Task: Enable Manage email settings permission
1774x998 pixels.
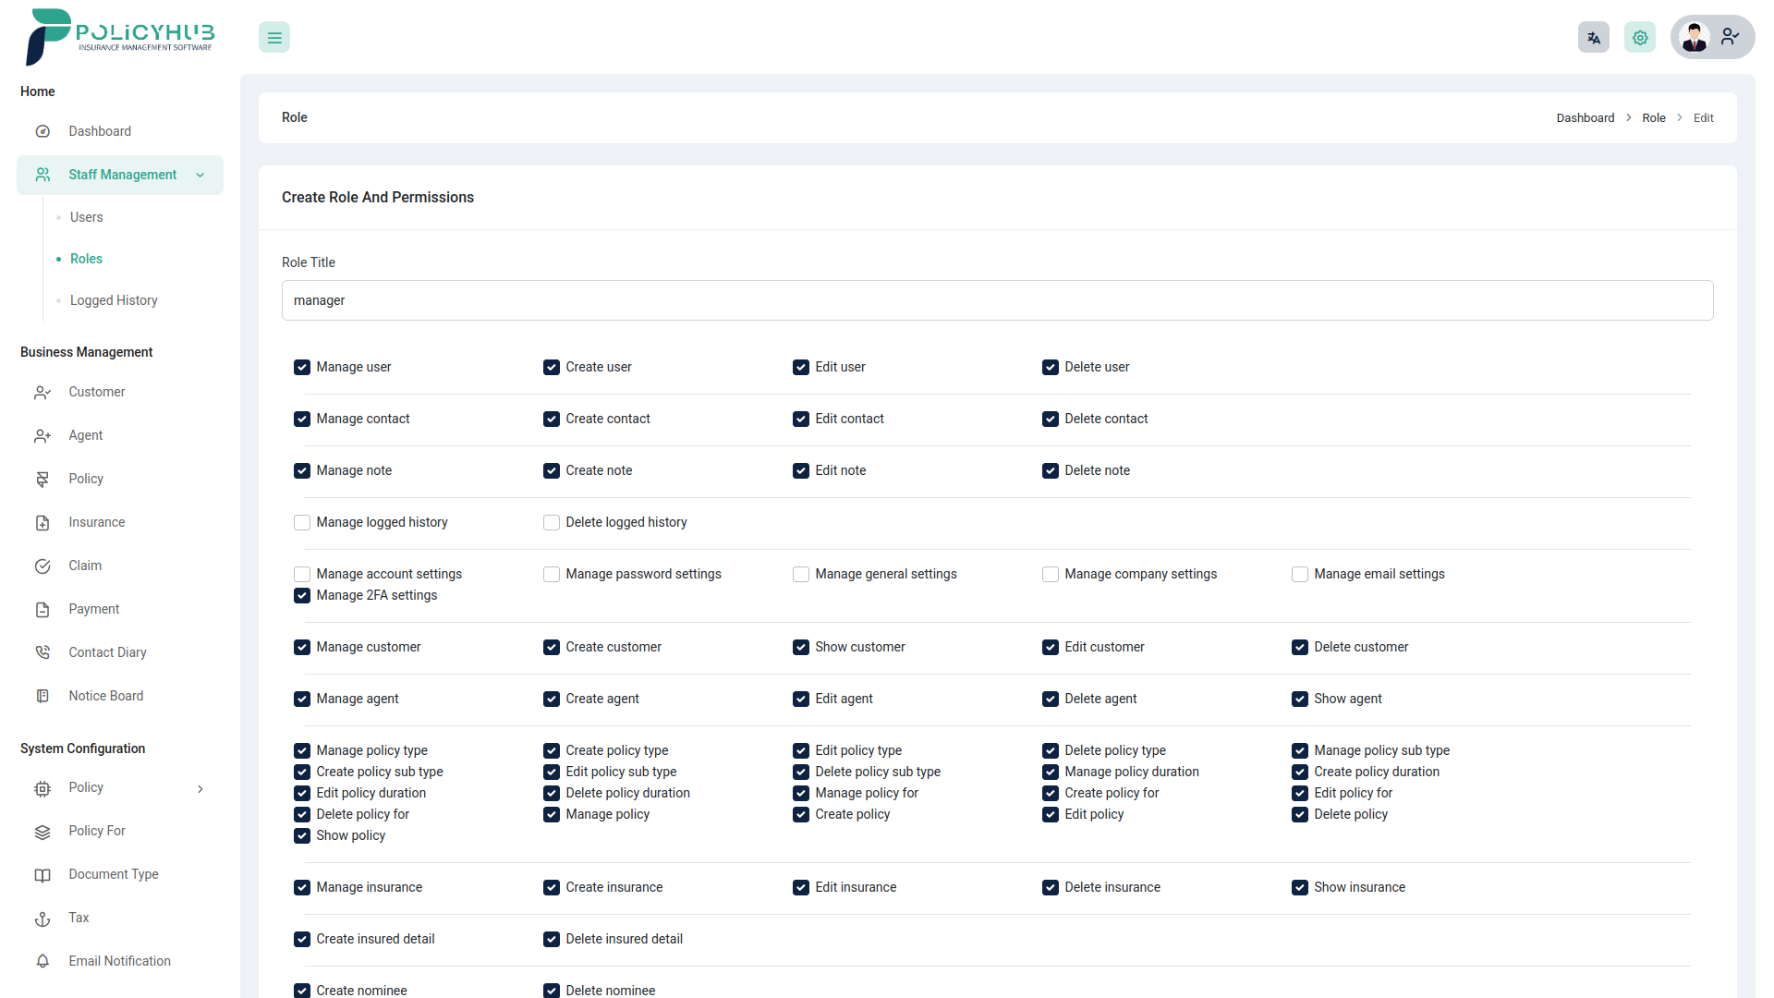Action: [1300, 574]
